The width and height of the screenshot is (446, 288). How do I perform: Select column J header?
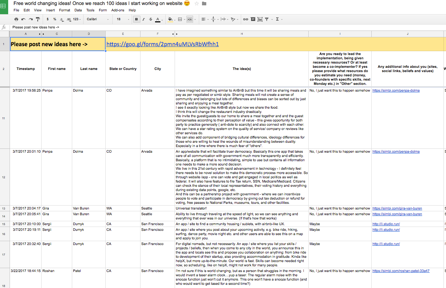tap(408, 34)
